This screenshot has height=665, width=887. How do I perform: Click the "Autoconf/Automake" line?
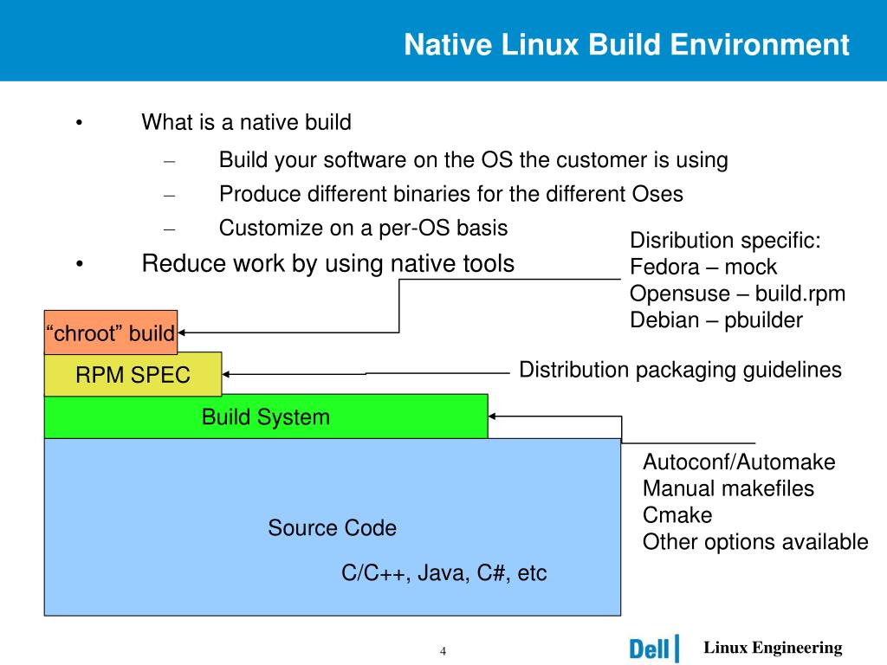click(739, 462)
